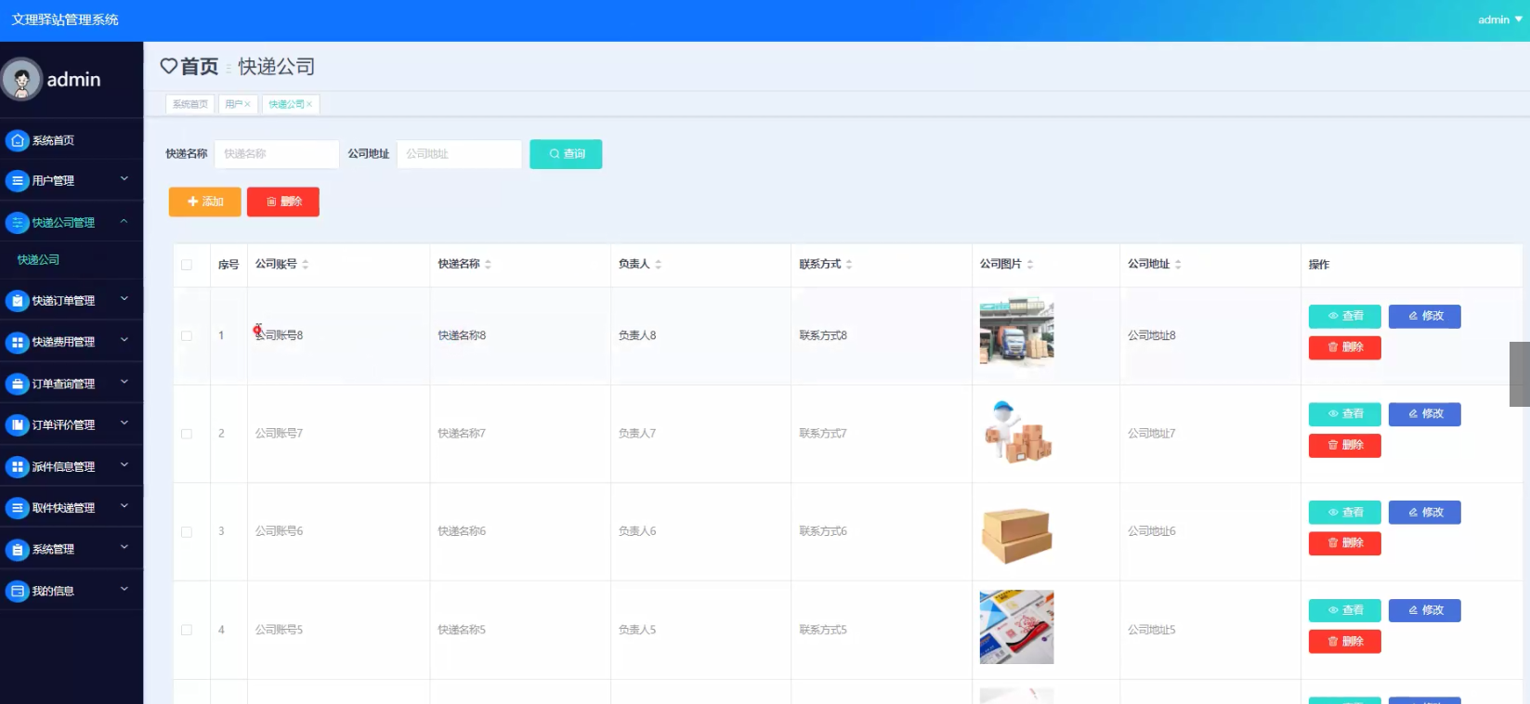
Task: View details of 公司账号6 row
Action: (1344, 513)
